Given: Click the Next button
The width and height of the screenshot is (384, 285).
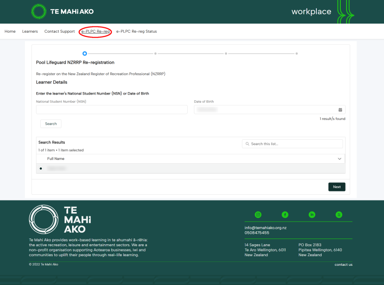Looking at the screenshot, I should [337, 187].
